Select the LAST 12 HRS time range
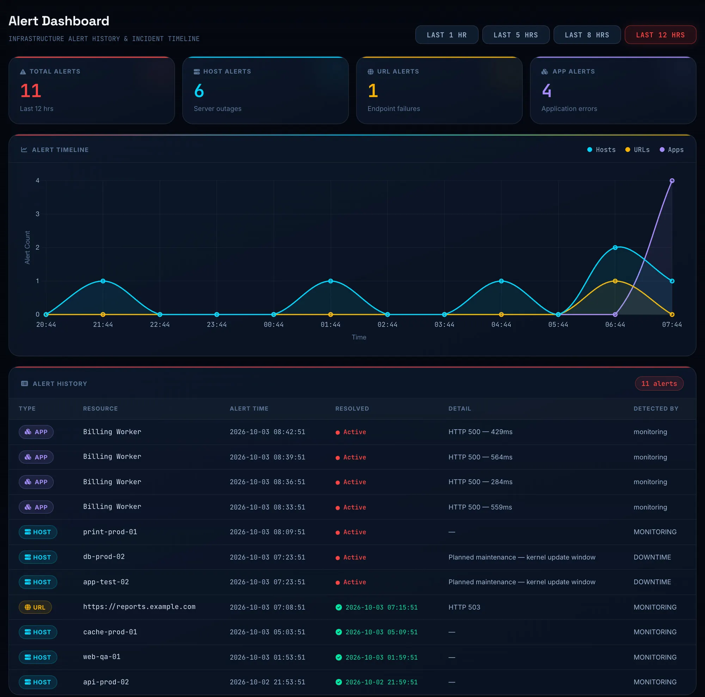Image resolution: width=705 pixels, height=697 pixels. tap(660, 35)
